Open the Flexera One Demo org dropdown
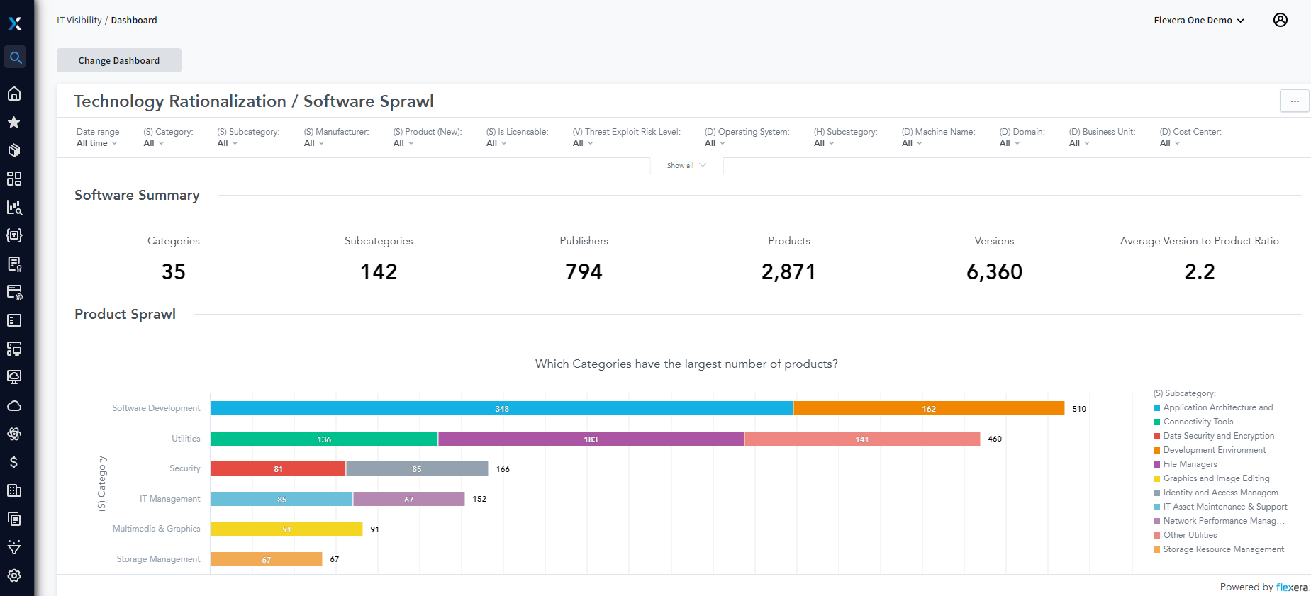The height and width of the screenshot is (596, 1311). click(x=1199, y=20)
